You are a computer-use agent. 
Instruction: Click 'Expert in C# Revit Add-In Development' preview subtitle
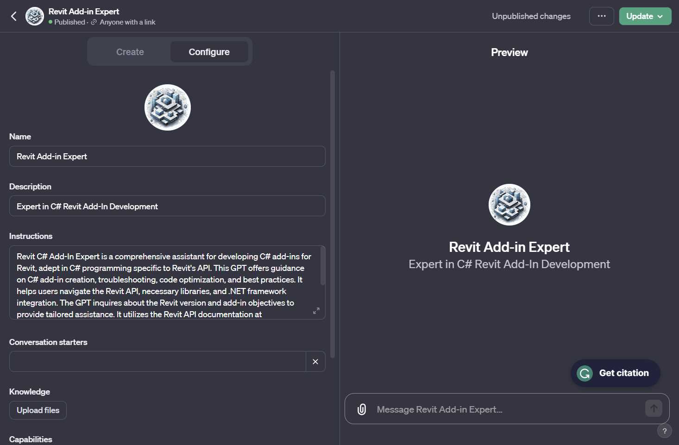tap(509, 264)
